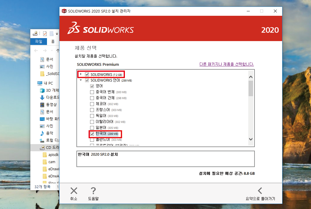Image resolution: width=311 pixels, height=209 pixels.
Task: Click Explorer quick access new folder icon
Action: coord(51,34)
